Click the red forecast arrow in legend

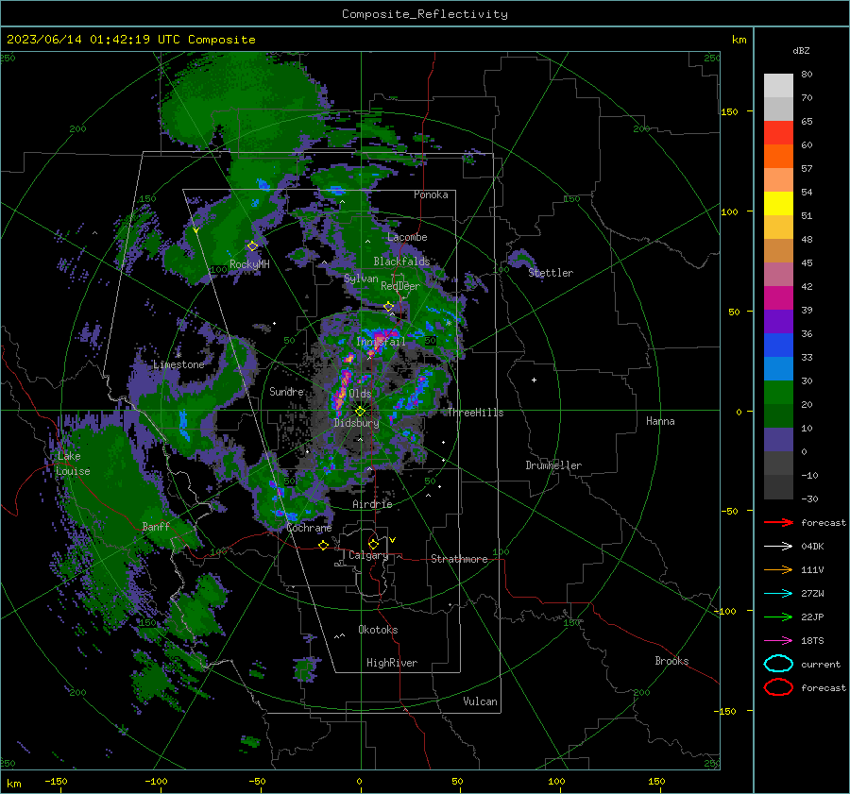778,522
